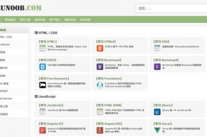The height and width of the screenshot is (137, 207).
Task: Open 菜鸟笔记 in the green nav bar
Action: click(10, 20)
